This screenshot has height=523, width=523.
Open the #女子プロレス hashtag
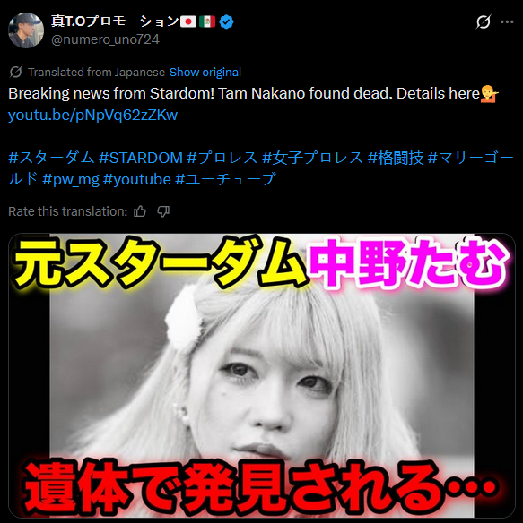[x=312, y=158]
